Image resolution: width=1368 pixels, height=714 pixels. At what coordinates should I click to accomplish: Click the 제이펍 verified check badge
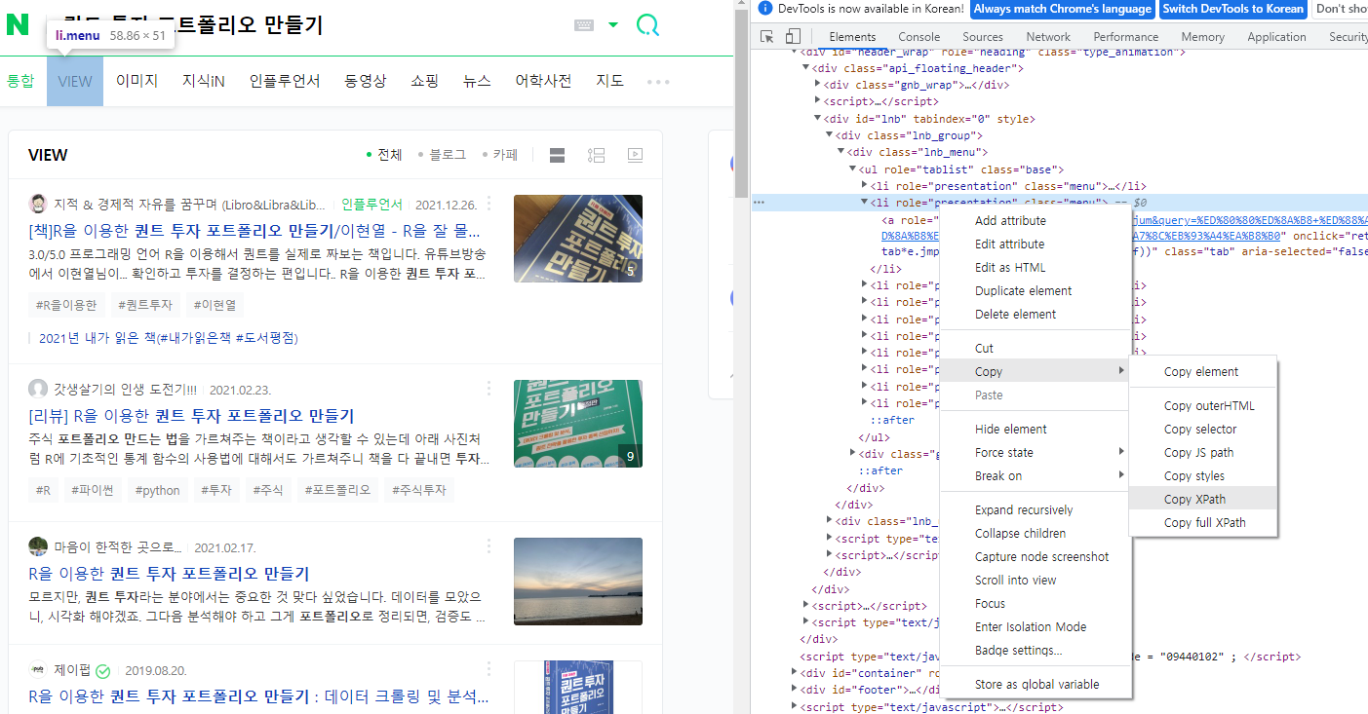coord(102,671)
